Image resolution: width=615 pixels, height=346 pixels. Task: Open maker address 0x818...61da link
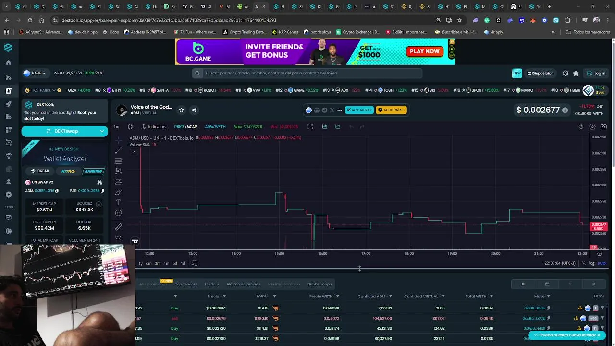(x=534, y=308)
